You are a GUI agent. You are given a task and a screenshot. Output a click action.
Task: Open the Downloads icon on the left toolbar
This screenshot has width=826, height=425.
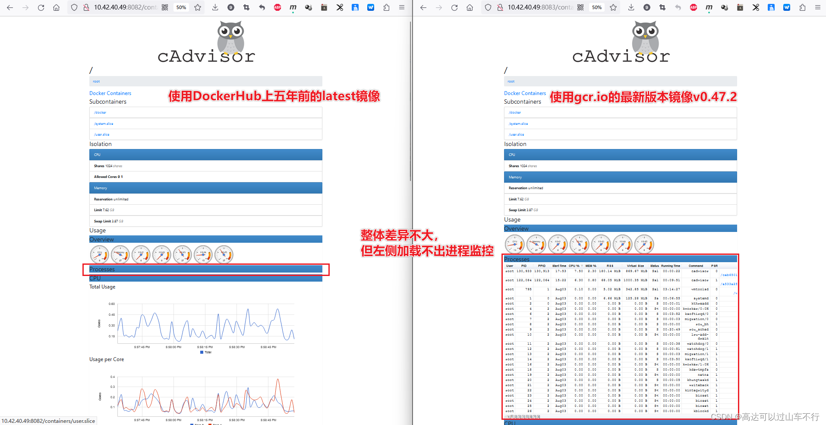(215, 7)
